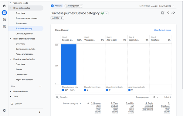Image resolution: width=183 pixels, height=116 pixels.
Task: Open Demographic details report
Action: pos(25,49)
